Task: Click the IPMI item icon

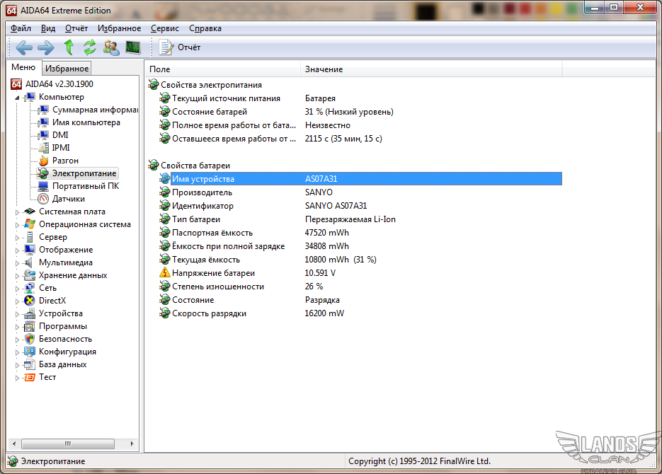Action: 43,148
